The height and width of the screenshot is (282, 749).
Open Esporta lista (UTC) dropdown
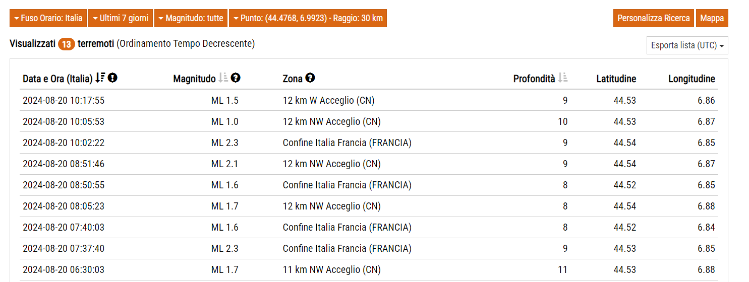coord(687,45)
